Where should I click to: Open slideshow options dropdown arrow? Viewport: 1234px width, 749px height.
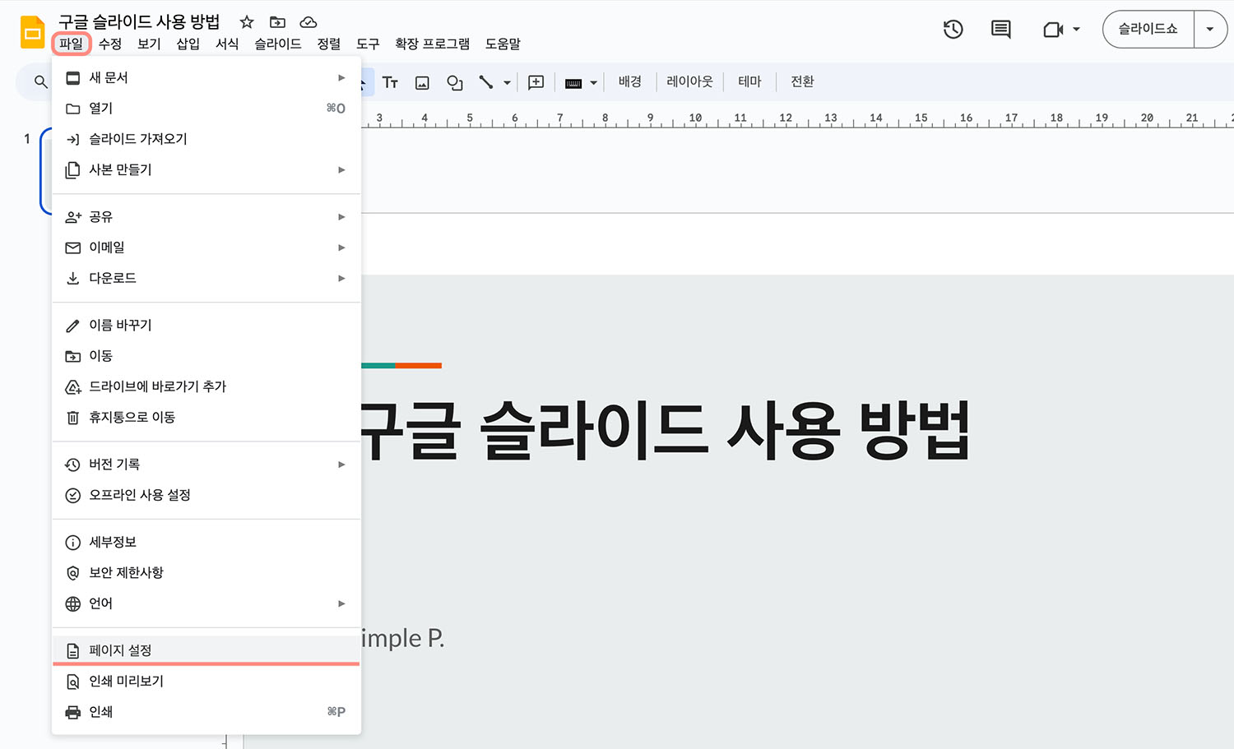(x=1210, y=30)
